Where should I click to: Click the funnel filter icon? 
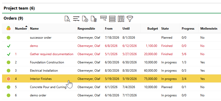pyautogui.click(x=130, y=19)
